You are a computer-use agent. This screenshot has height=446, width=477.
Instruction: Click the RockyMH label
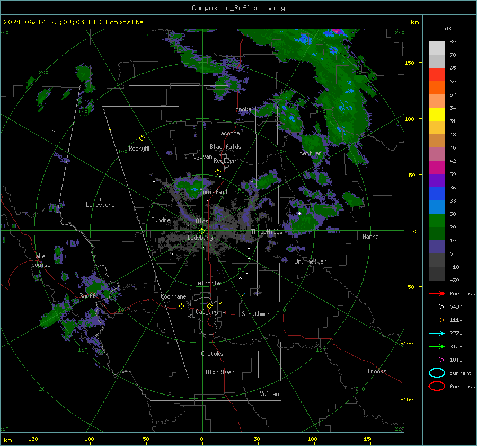pos(140,148)
